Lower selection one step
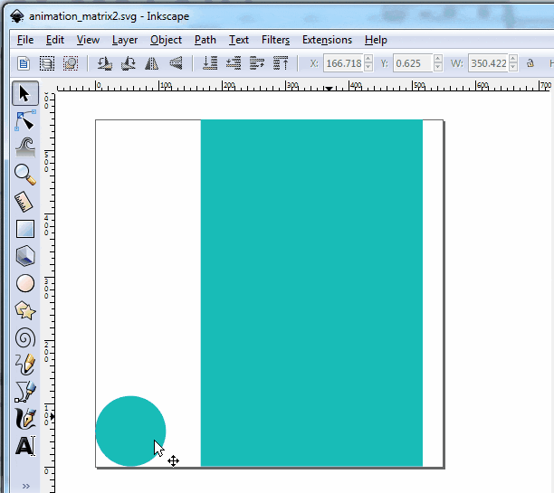 click(234, 63)
